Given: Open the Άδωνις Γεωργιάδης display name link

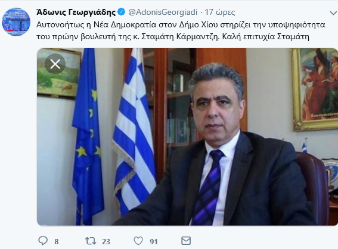Looking at the screenshot, I should (x=76, y=12).
